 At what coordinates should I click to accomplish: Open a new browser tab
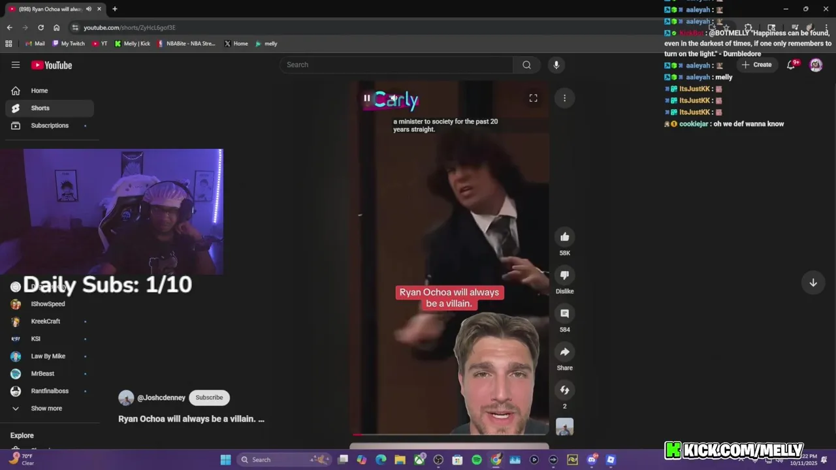114,8
